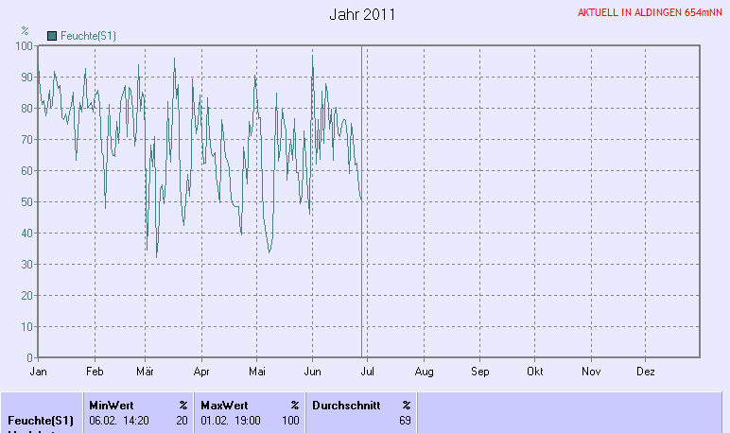Select the Feb label on the x-axis
This screenshot has height=433, width=730.
click(x=94, y=372)
